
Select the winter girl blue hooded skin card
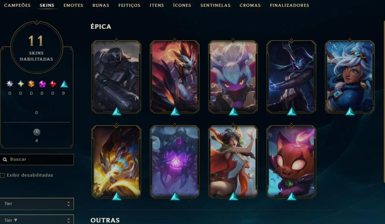pos(349,77)
